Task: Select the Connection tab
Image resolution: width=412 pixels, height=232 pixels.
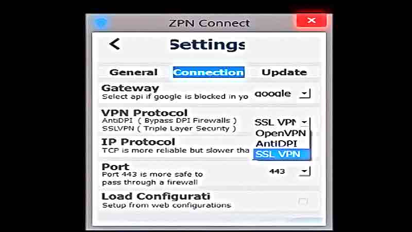Action: point(209,72)
